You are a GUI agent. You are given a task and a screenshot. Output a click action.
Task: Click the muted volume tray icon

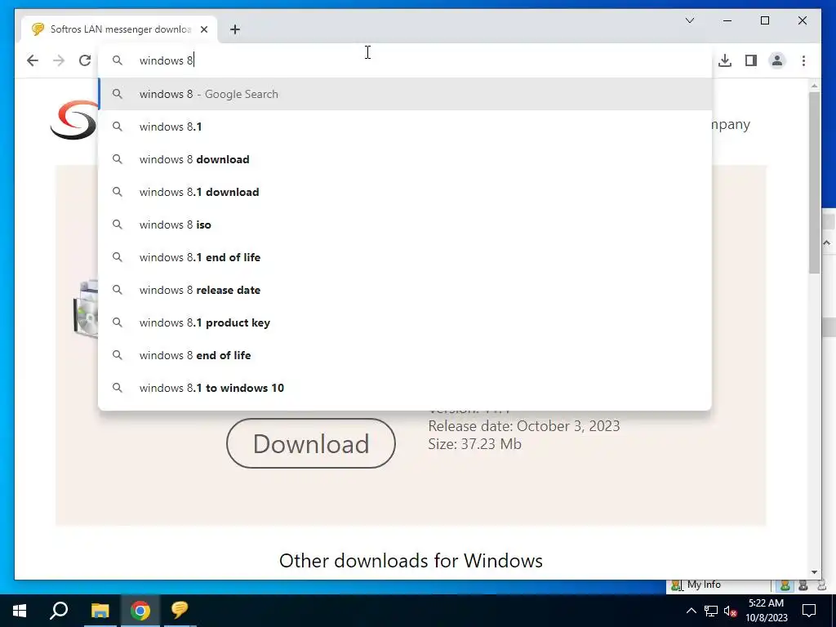click(730, 611)
